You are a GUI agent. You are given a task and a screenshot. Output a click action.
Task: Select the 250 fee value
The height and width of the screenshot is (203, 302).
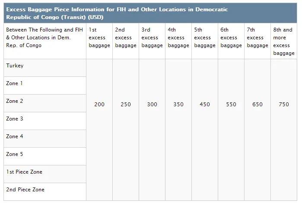click(x=126, y=105)
